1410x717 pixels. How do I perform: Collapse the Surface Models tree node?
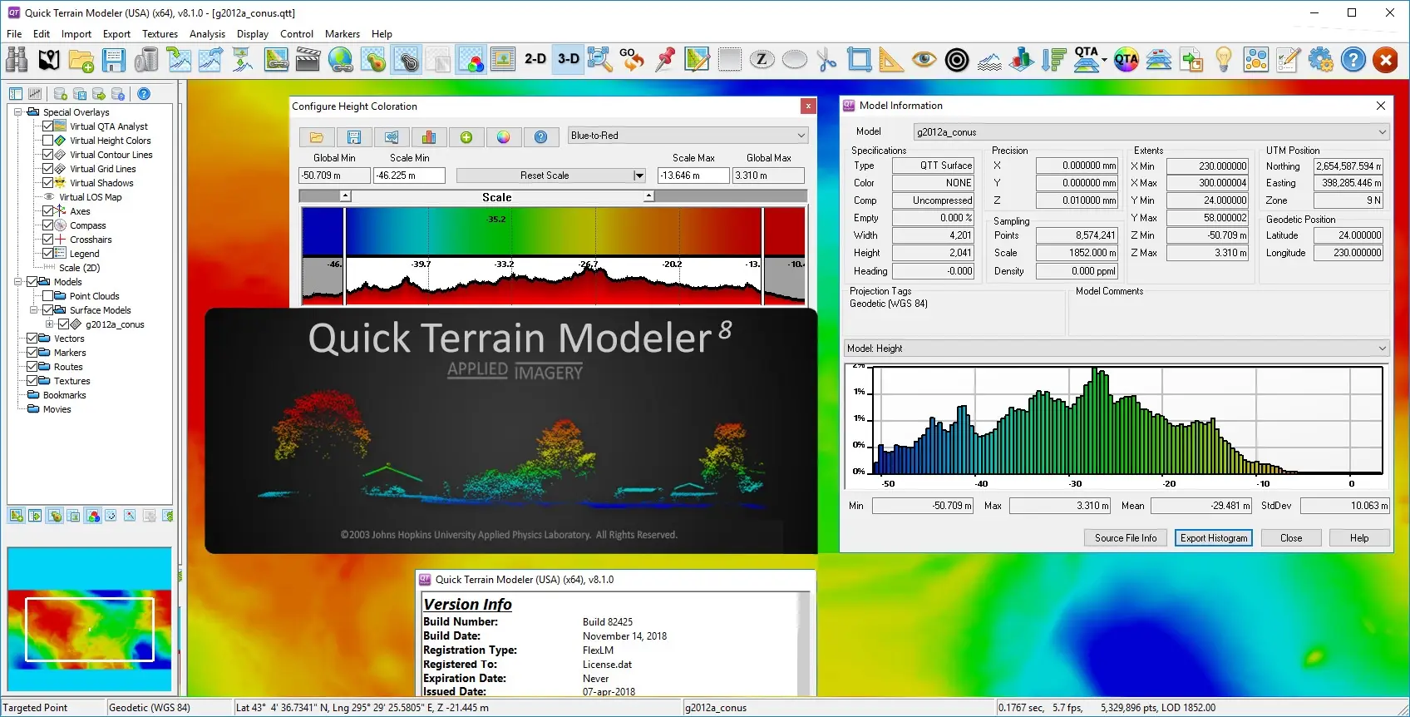[x=34, y=310]
